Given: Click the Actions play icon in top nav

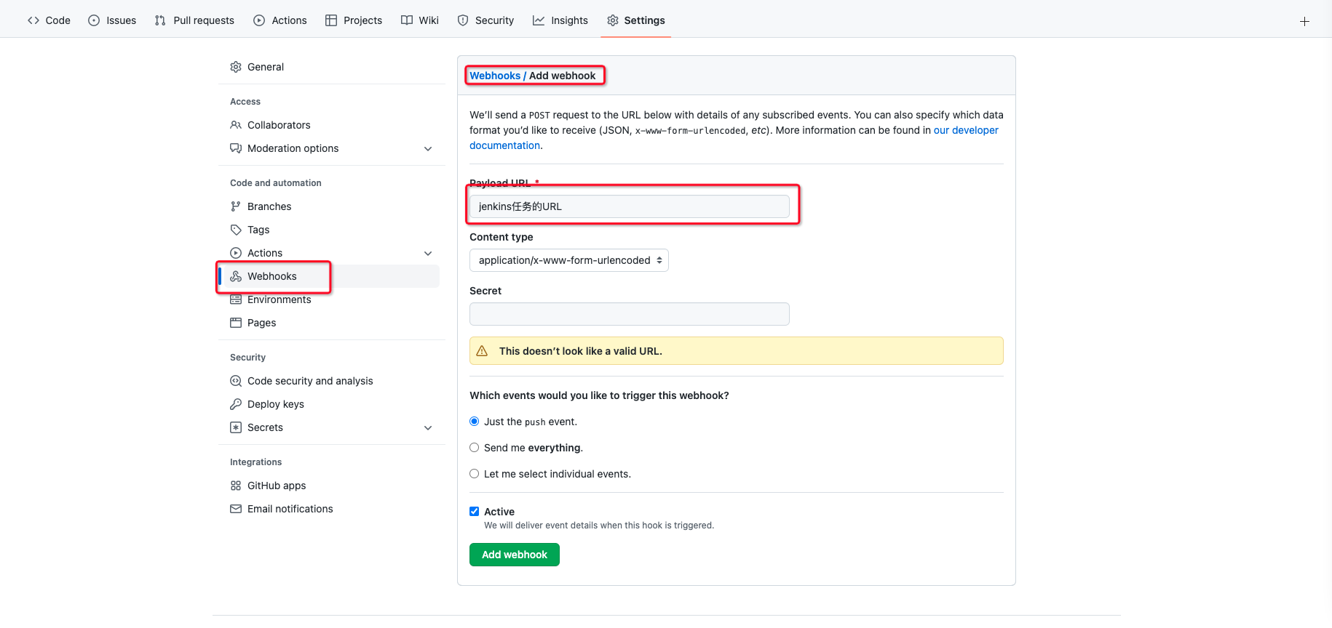Looking at the screenshot, I should click(259, 20).
